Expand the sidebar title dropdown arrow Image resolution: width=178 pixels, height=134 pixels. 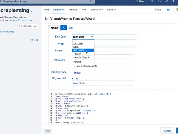coord(32,11)
